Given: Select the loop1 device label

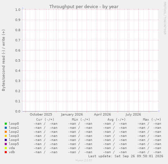Looking at the screenshot, I should coord(14,128).
